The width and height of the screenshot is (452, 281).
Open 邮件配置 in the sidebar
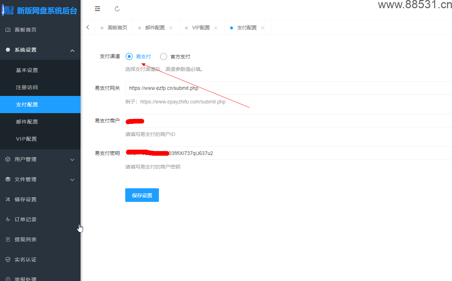[40, 122]
